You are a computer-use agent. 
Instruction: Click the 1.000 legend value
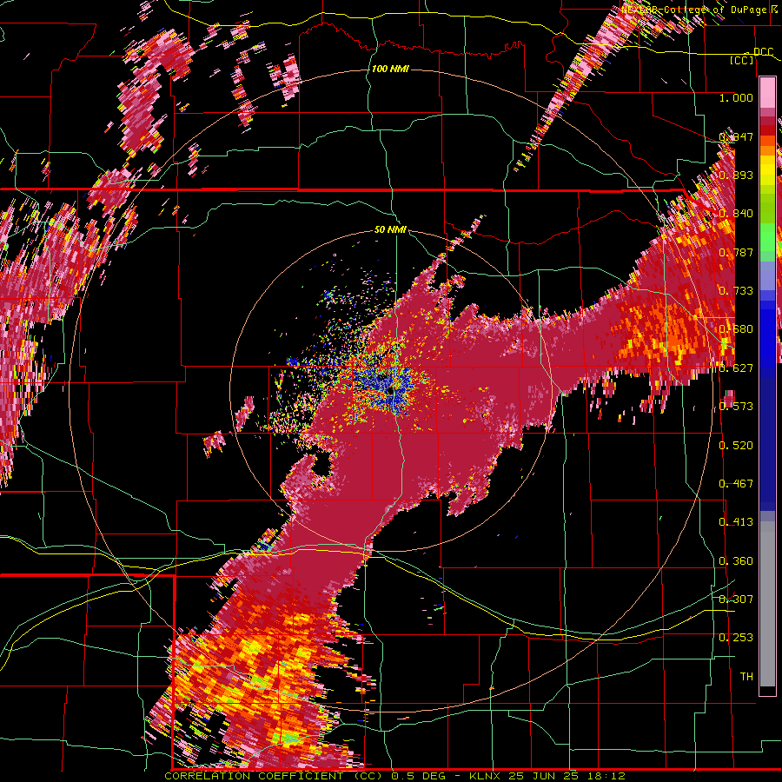pyautogui.click(x=736, y=97)
